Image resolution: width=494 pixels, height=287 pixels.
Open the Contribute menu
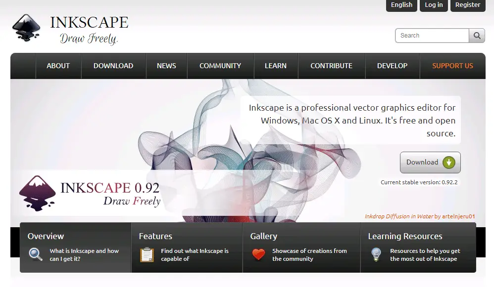332,66
